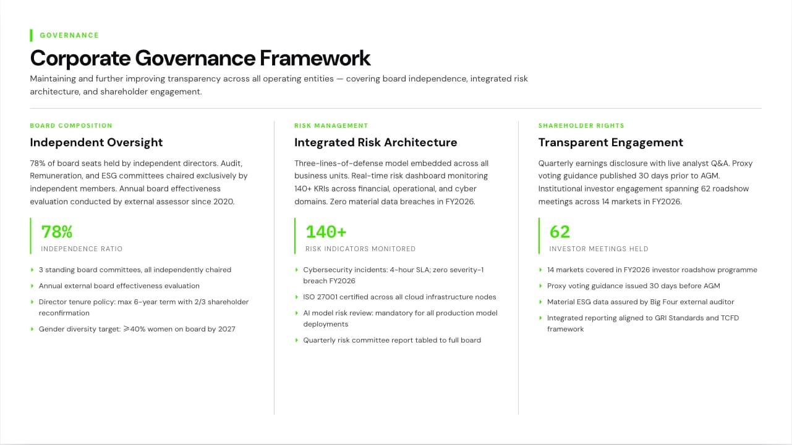
Task: Select the RISK INDICATORS MONITORED caption
Action: click(x=360, y=249)
